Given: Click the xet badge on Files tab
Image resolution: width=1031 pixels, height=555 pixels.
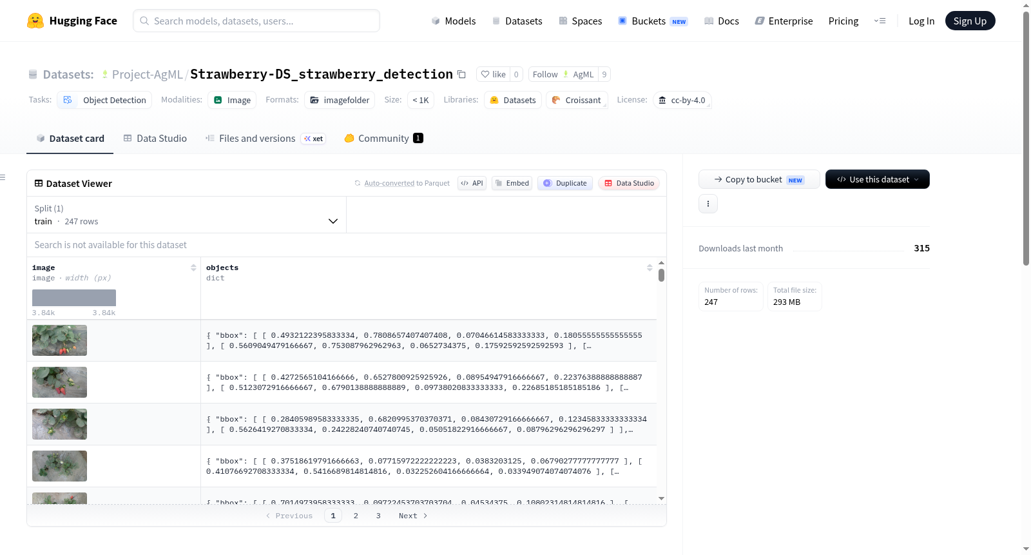Looking at the screenshot, I should point(314,139).
